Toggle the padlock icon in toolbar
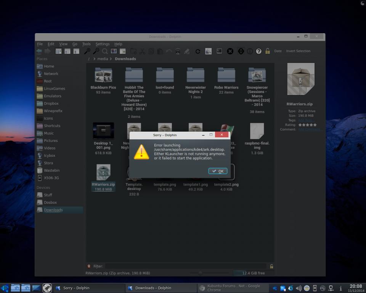This screenshot has width=366, height=293. (x=268, y=51)
